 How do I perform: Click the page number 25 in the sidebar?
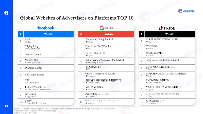point(6,106)
